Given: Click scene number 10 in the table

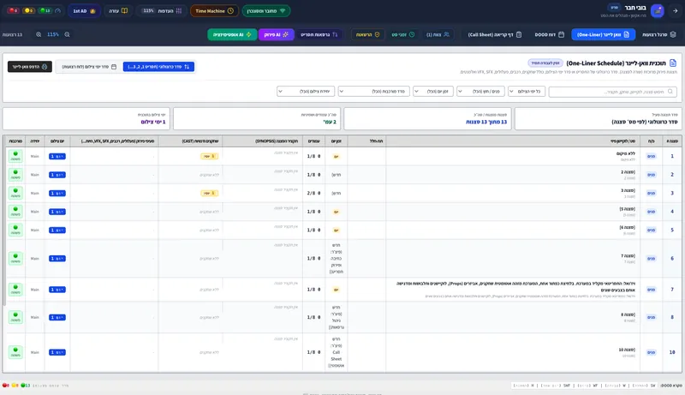Looking at the screenshot, I should point(672,352).
